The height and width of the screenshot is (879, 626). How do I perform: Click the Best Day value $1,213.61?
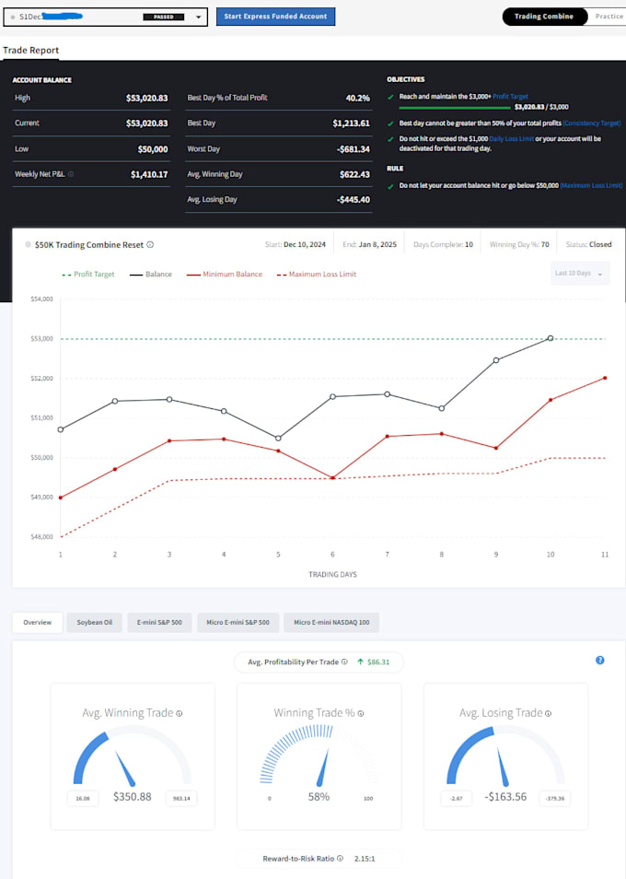click(351, 123)
